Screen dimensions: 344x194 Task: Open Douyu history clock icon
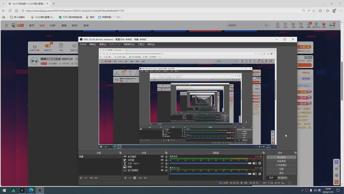[277, 25]
